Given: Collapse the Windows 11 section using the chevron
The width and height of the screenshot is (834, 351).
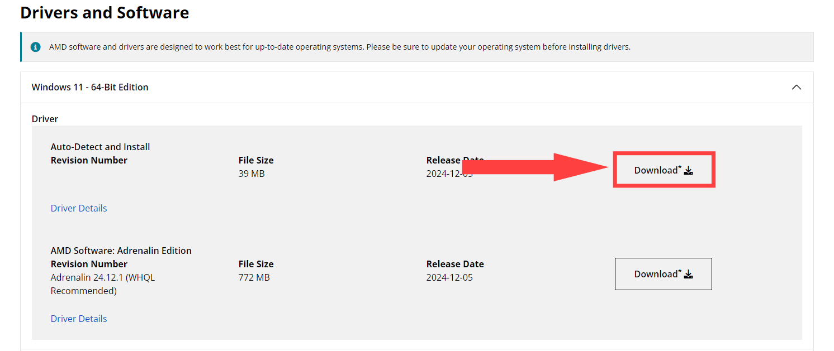Looking at the screenshot, I should [797, 87].
